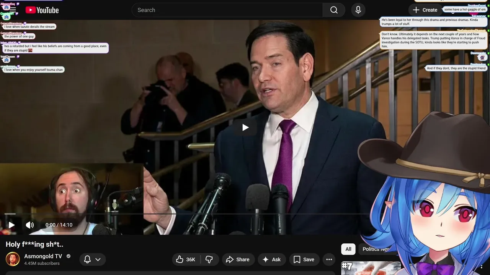
Task: Click chat message 'And if they dont, they are the stupid friend'
Action: [x=456, y=68]
